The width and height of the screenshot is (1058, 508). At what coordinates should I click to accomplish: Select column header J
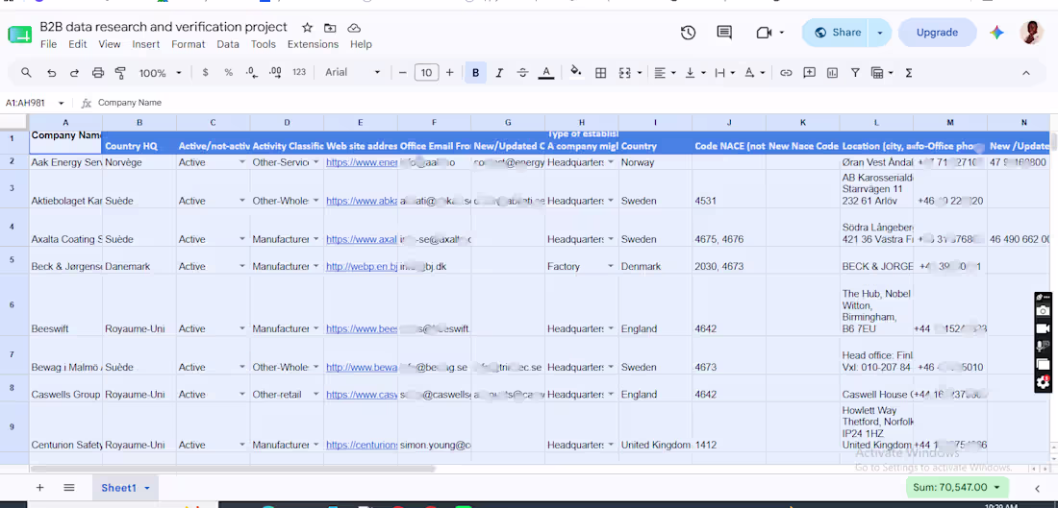pos(729,123)
